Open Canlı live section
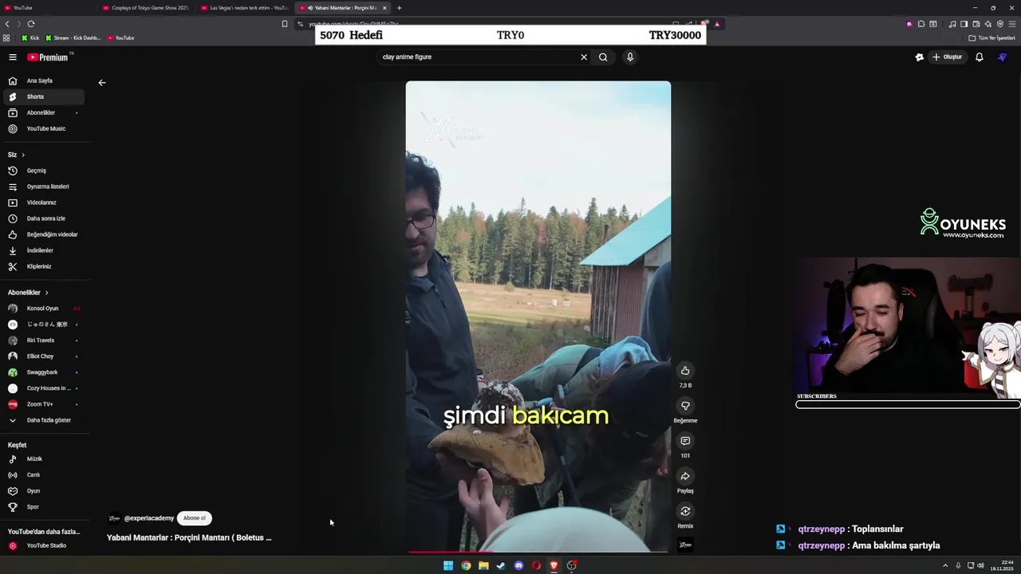This screenshot has width=1021, height=574. [x=44, y=475]
